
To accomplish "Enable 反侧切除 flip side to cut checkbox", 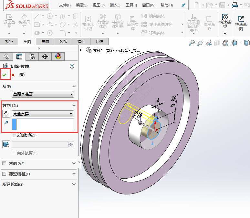I will pos(14,135).
